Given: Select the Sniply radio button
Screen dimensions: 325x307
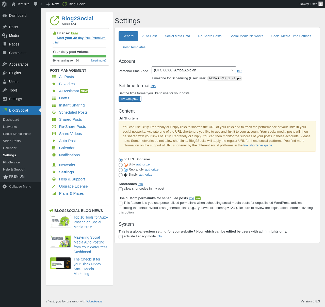Looking at the screenshot, I should [x=121, y=175].
